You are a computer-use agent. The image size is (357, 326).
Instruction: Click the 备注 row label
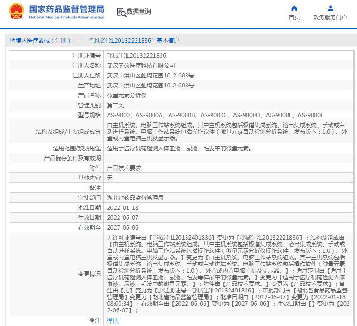[x=95, y=188]
